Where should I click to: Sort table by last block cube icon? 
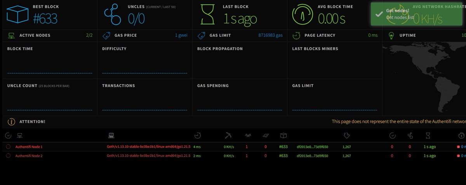tap(283, 135)
